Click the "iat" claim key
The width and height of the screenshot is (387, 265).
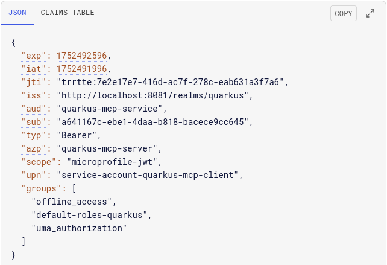(34, 69)
